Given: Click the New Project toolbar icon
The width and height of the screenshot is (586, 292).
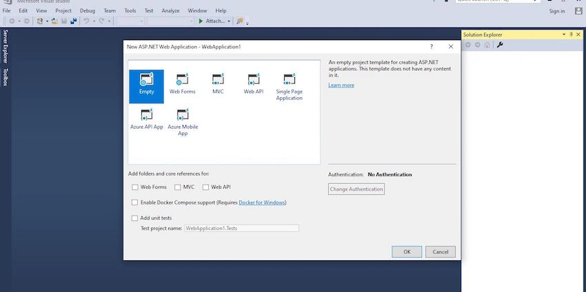Looking at the screenshot, I should point(40,21).
